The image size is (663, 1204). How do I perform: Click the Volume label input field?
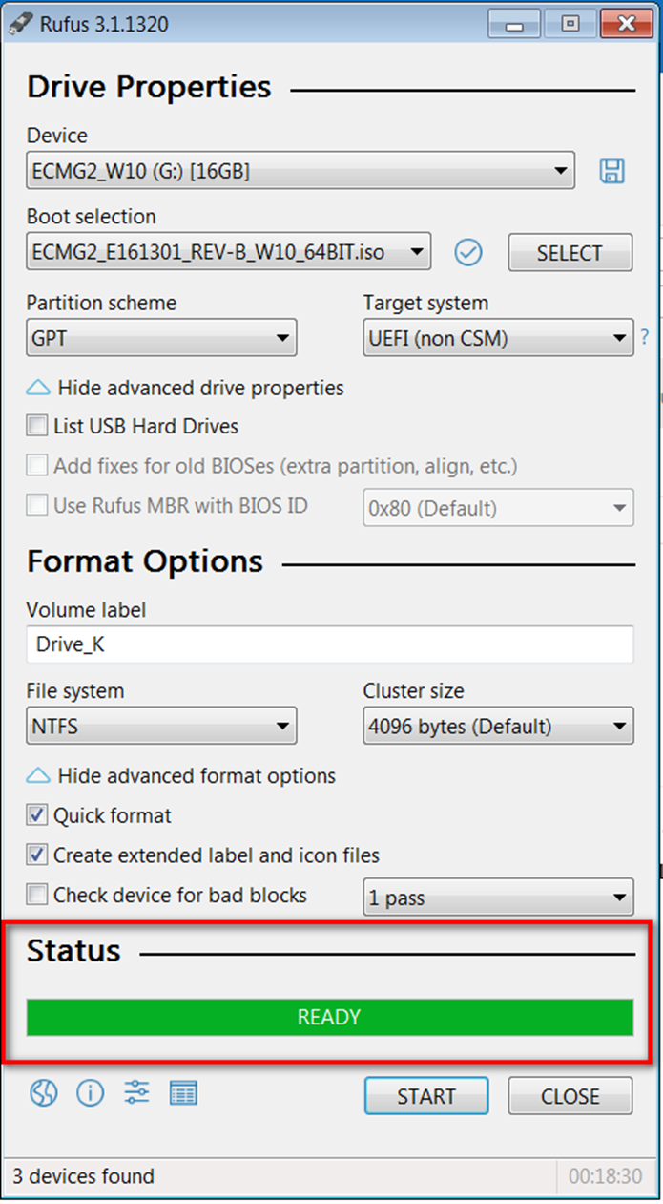(x=330, y=644)
